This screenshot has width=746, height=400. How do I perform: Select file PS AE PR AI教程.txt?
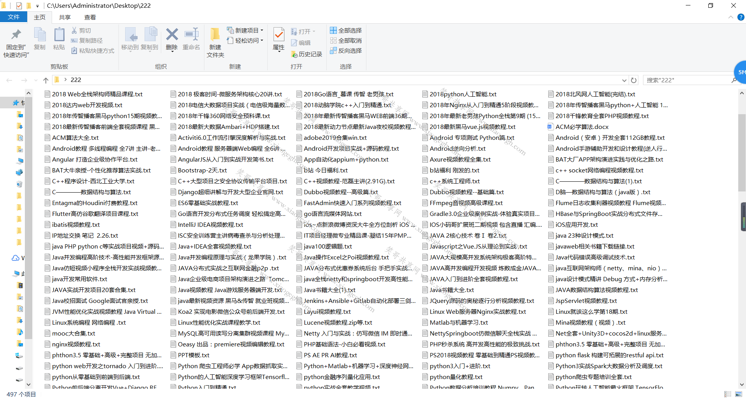pos(327,355)
